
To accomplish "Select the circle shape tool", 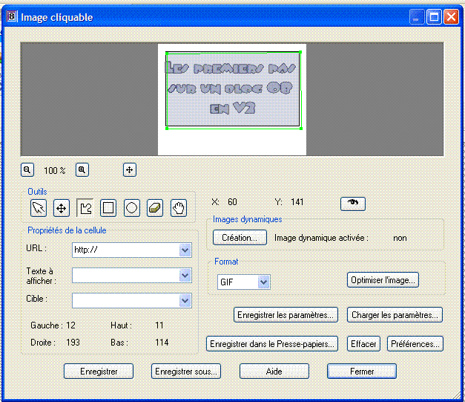I will pos(131,208).
